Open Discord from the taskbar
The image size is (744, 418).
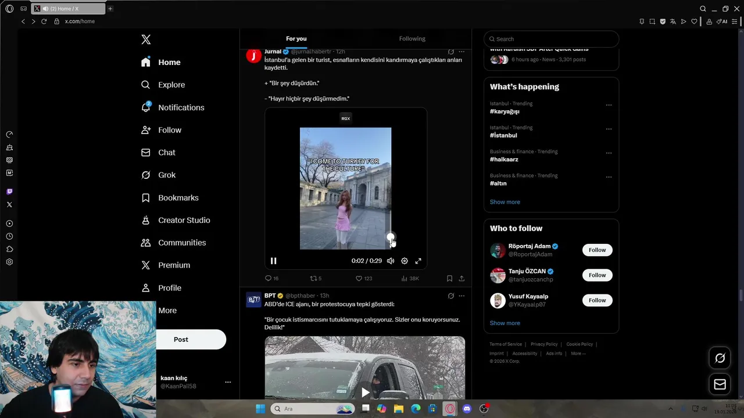467,409
